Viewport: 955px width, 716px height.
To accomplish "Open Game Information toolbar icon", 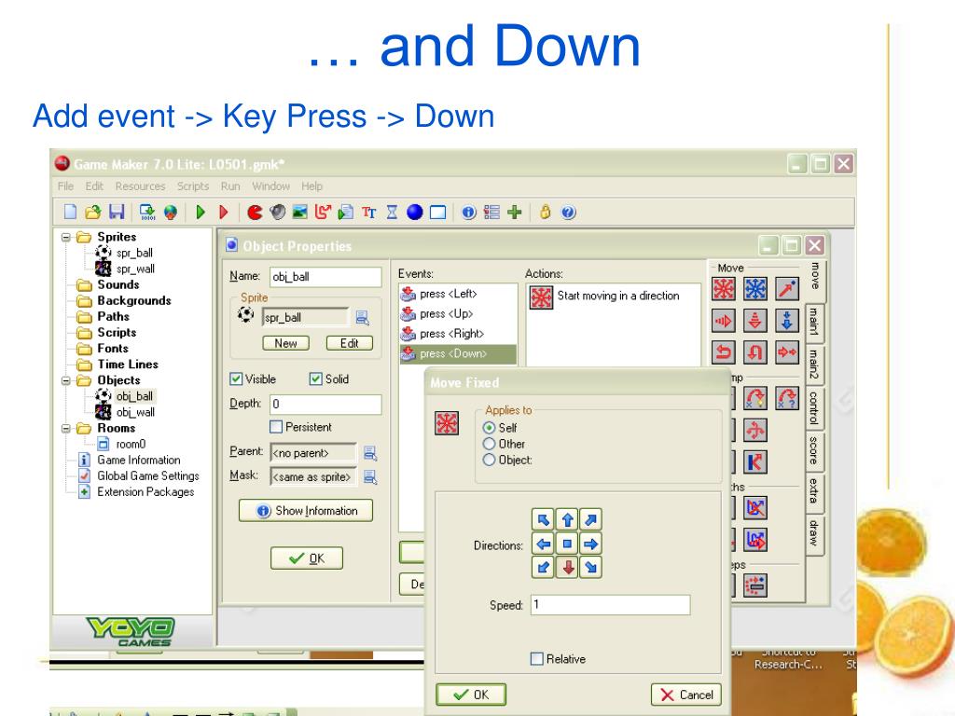I will pos(468,212).
